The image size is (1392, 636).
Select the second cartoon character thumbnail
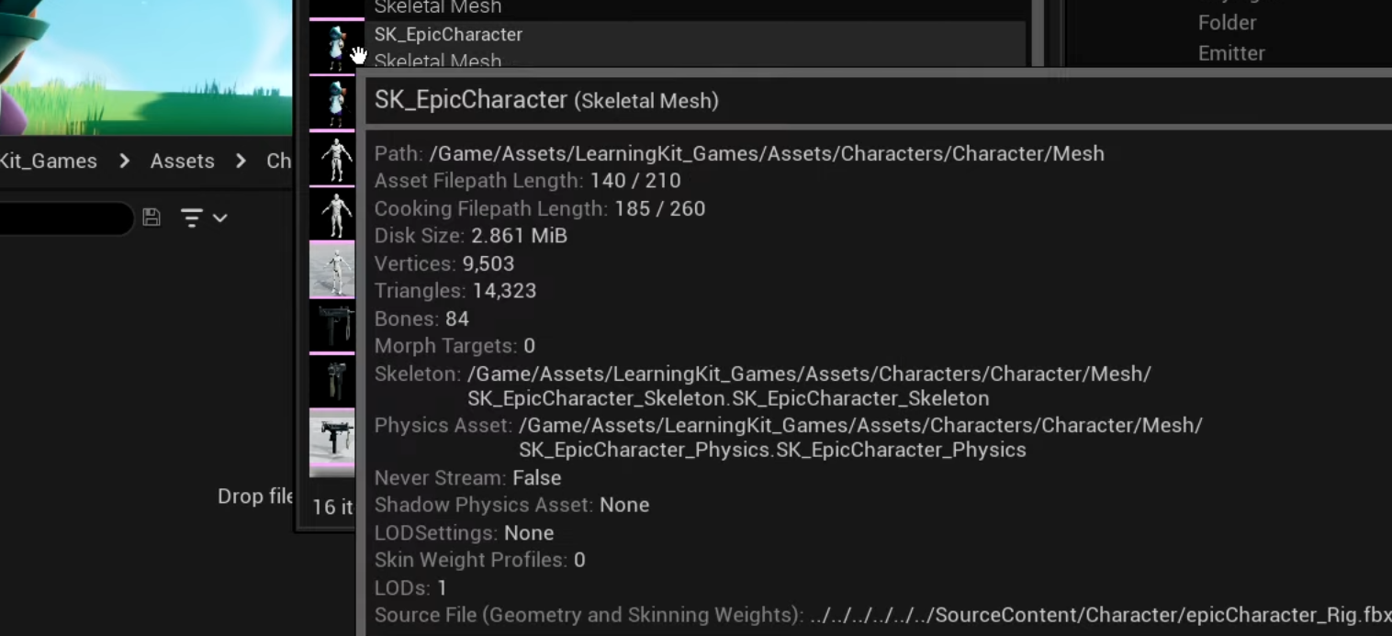point(331,103)
